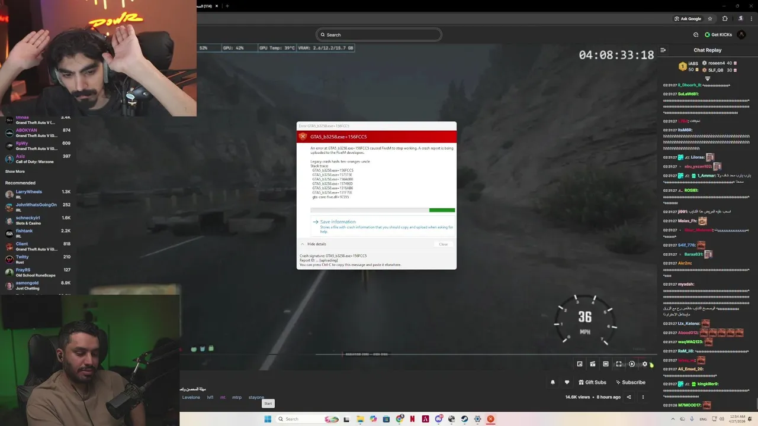Open a new browser tab
This screenshot has height=426, width=758.
click(x=227, y=6)
